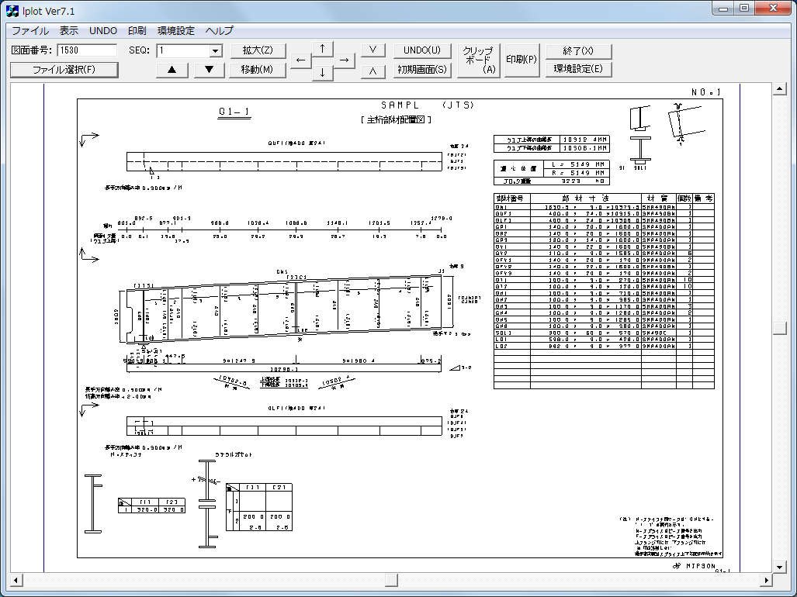This screenshot has width=797, height=597.
Task: Open the ファイル menu
Action: click(30, 31)
